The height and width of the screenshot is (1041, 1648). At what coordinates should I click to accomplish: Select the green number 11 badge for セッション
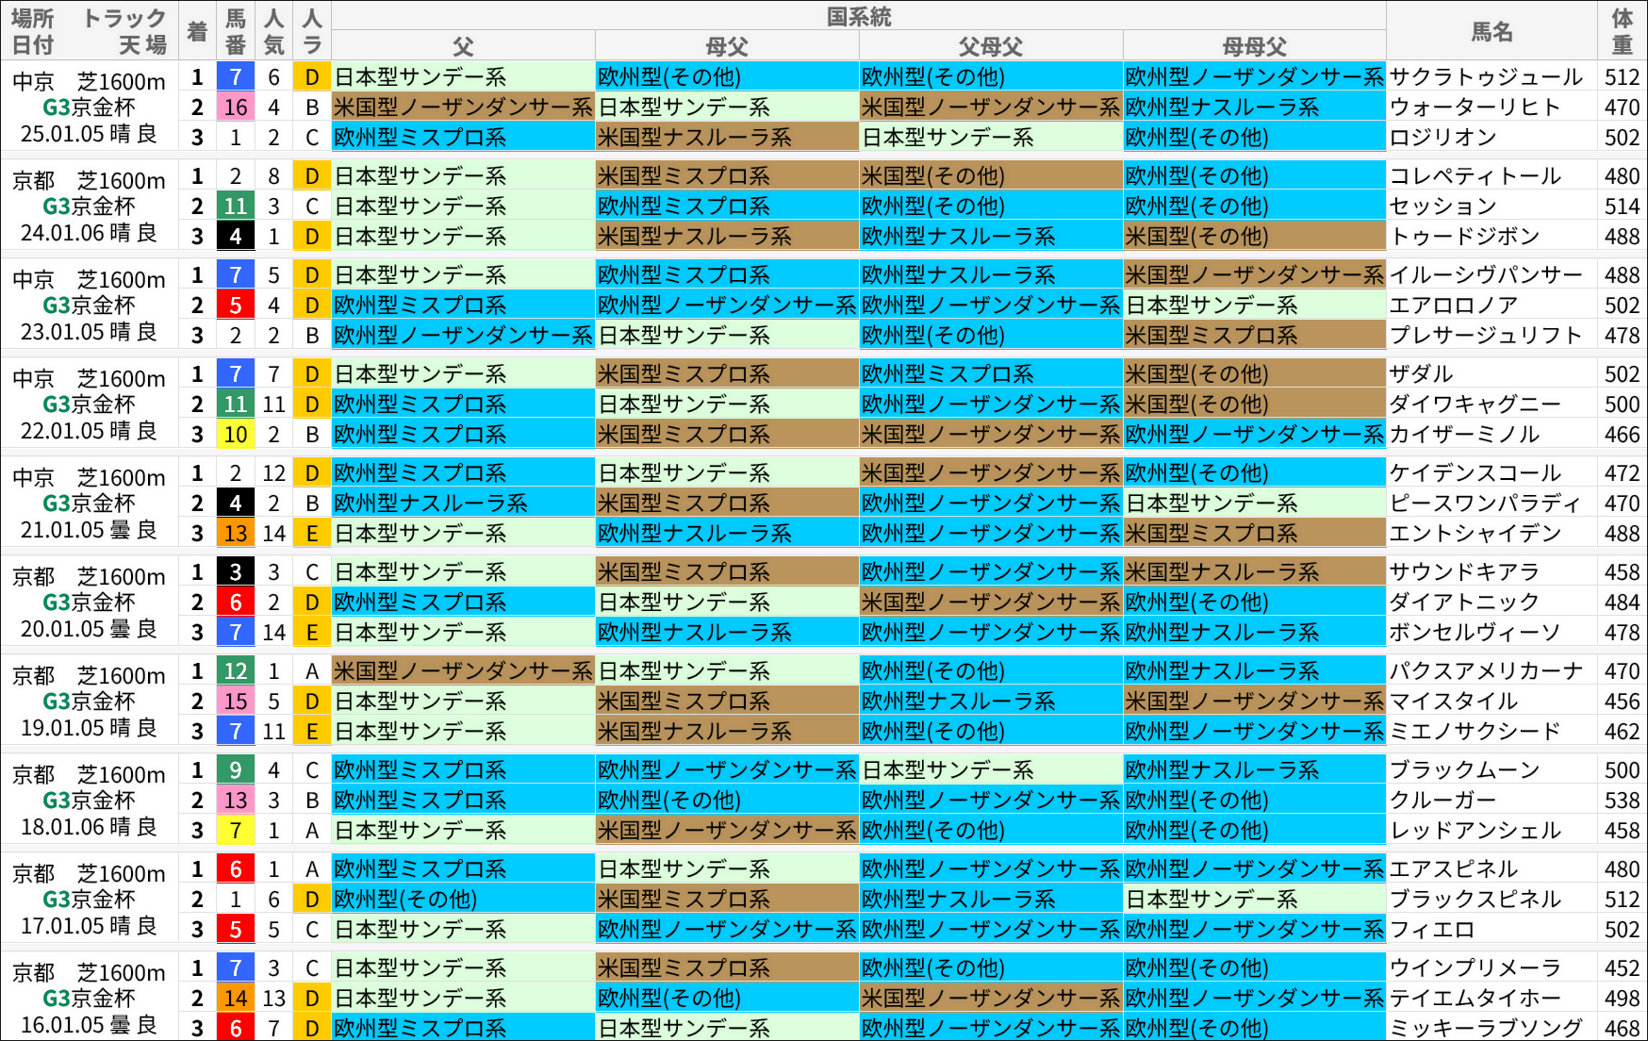[234, 206]
